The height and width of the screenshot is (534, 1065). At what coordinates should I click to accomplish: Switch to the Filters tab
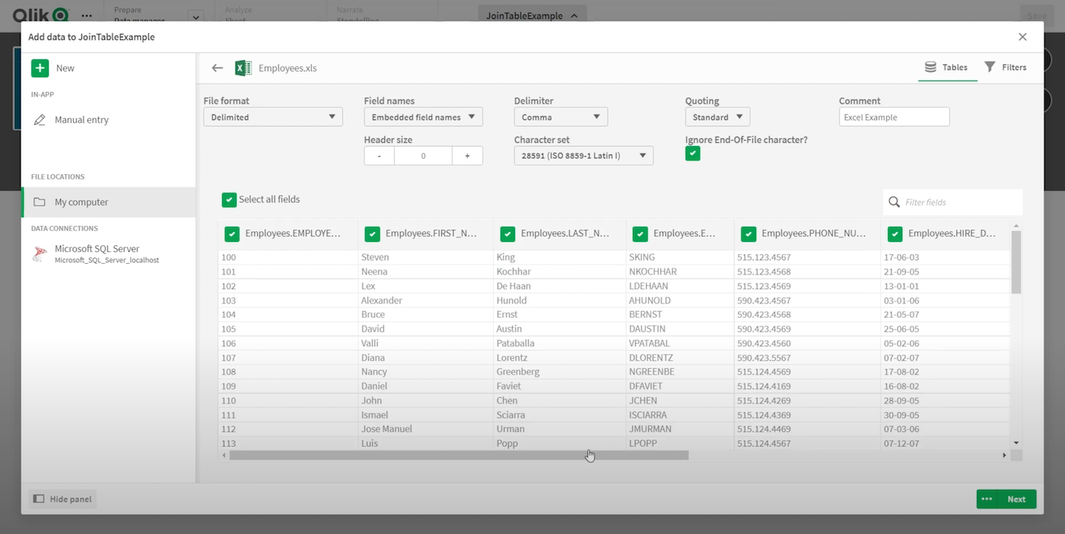tap(1006, 67)
